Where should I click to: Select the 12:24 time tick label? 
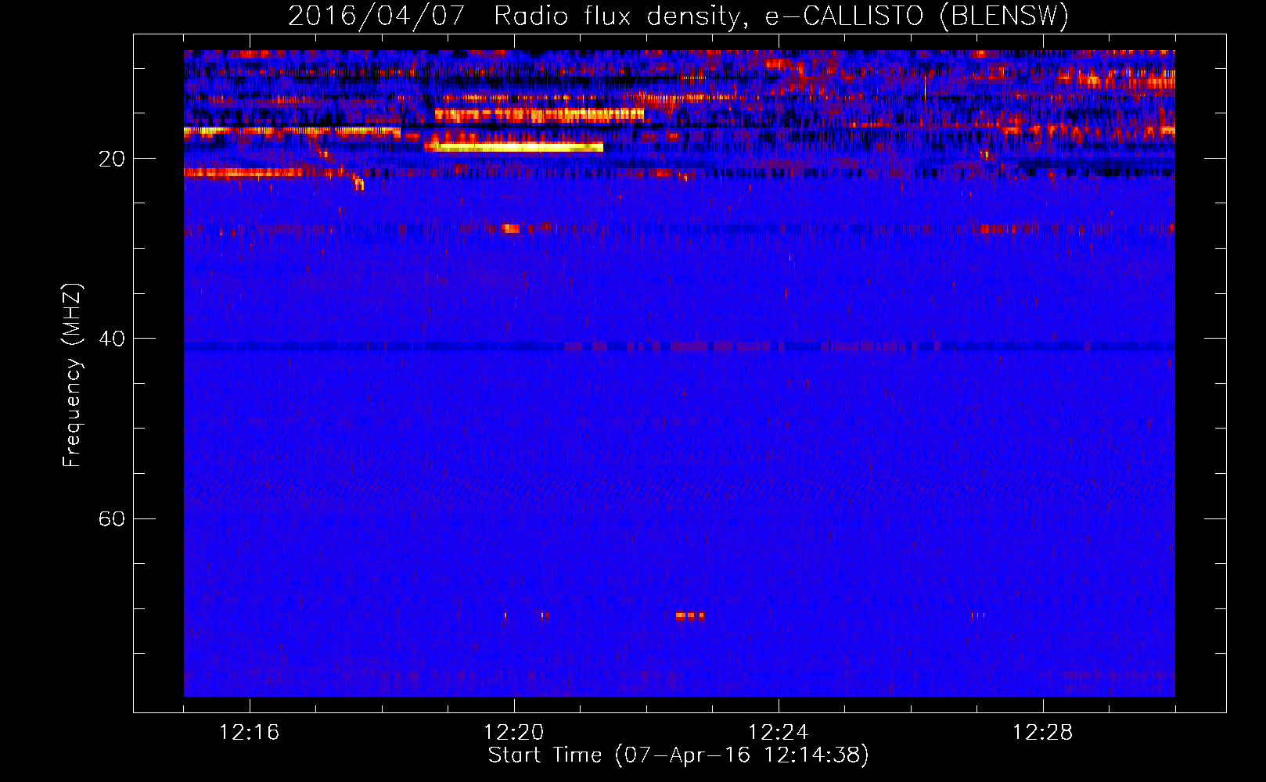(779, 733)
